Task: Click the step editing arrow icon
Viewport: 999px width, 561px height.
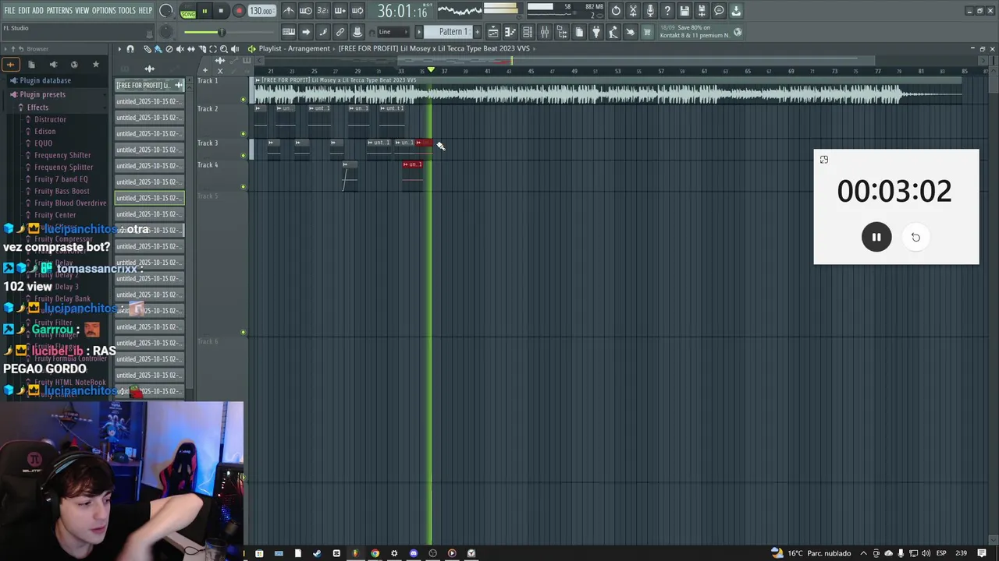Action: [306, 32]
